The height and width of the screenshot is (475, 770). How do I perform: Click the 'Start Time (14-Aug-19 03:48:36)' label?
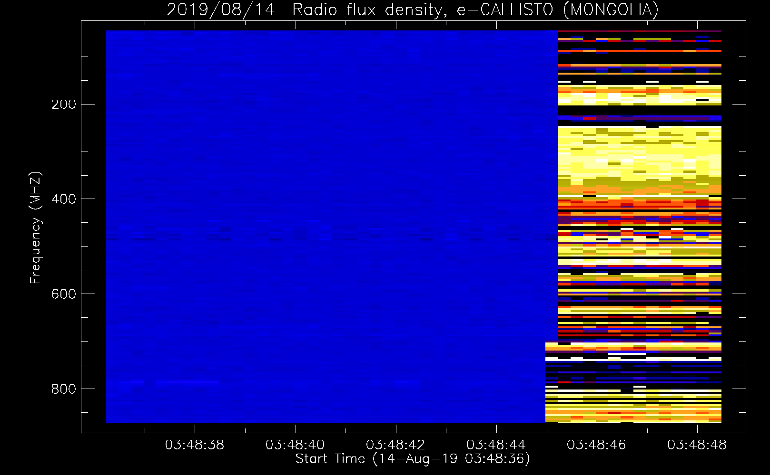coord(413,459)
